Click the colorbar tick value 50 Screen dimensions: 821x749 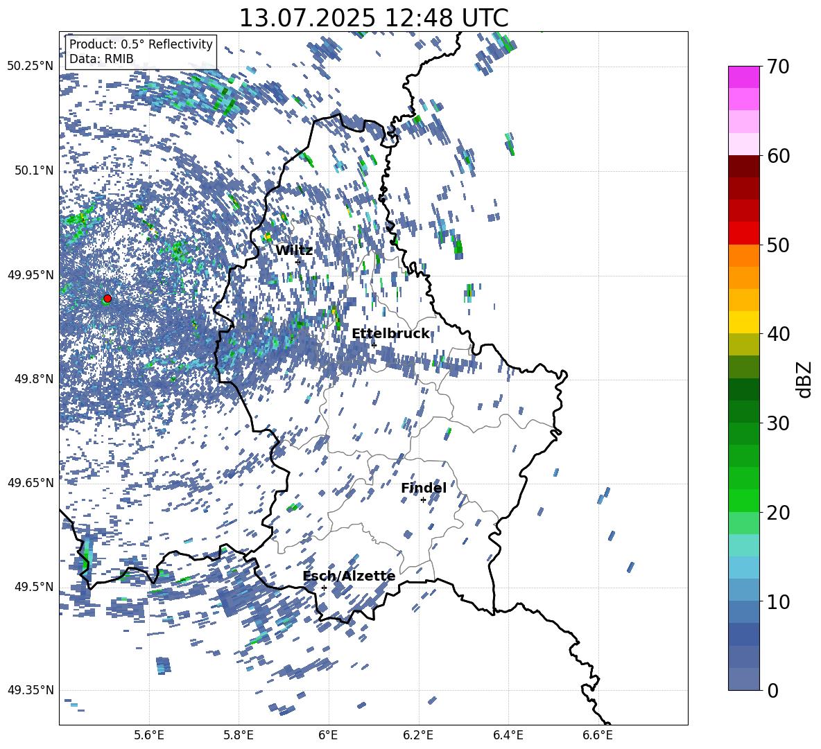pyautogui.click(x=777, y=245)
